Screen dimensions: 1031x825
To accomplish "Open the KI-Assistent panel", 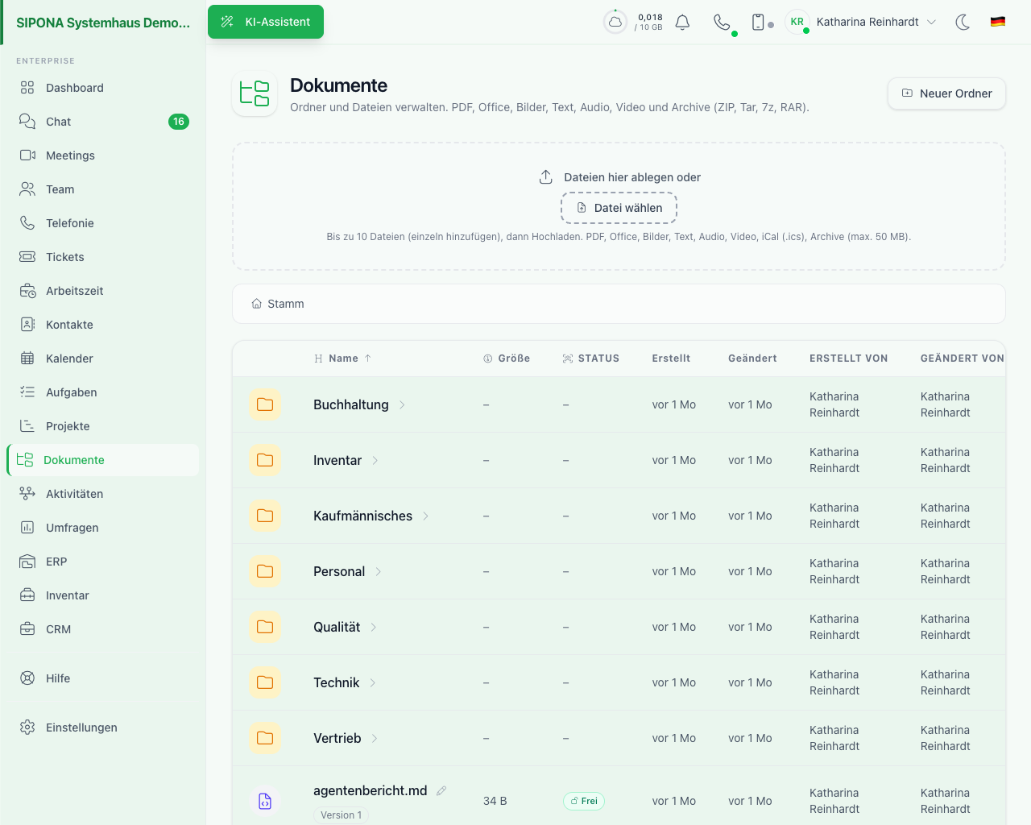I will point(266,22).
